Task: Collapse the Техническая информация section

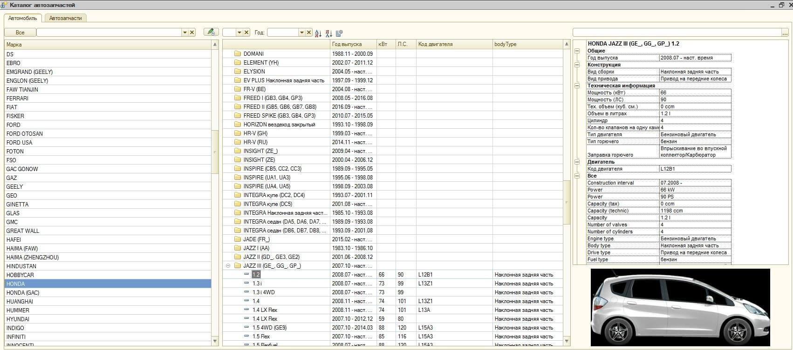Action: coord(577,86)
